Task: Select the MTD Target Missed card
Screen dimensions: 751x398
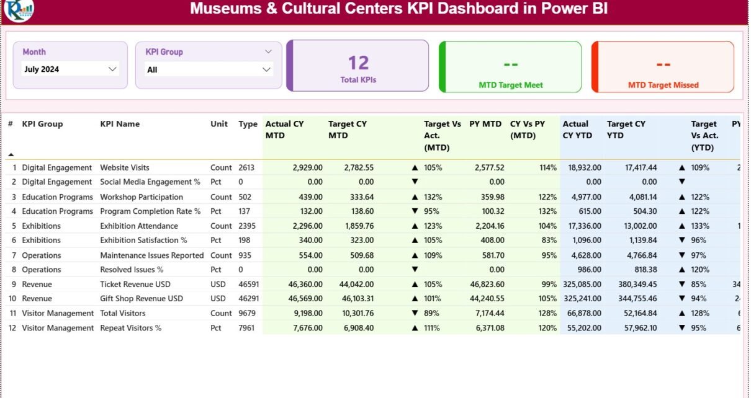Action: (662, 67)
